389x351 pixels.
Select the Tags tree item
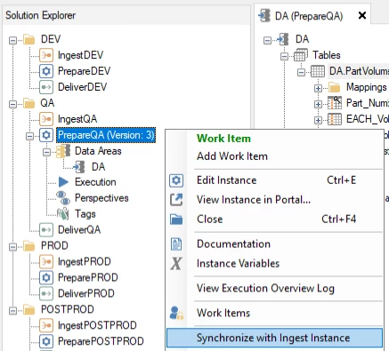85,214
